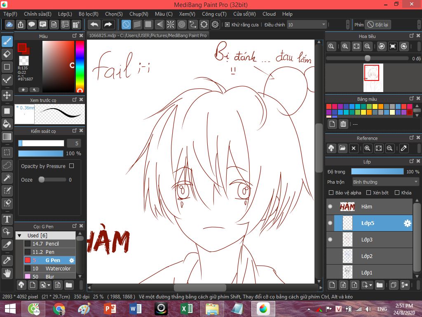Viewport: 422px width, 317px height.
Task: Open reference image folder icon
Action: (x=342, y=148)
